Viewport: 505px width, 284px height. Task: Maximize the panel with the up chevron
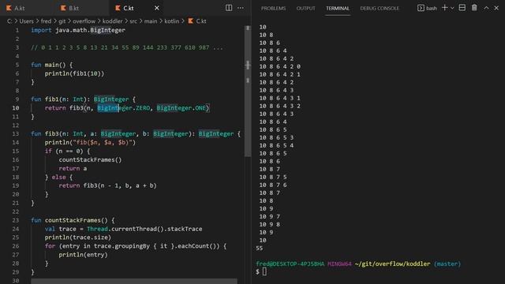(x=486, y=8)
